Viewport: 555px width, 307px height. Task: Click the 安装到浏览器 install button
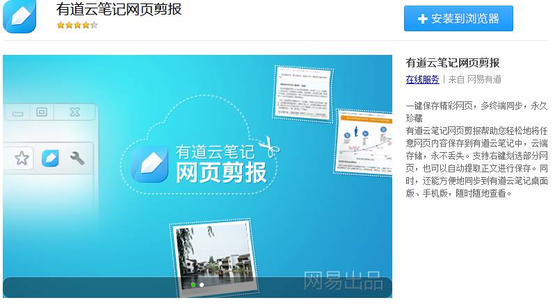click(x=458, y=18)
